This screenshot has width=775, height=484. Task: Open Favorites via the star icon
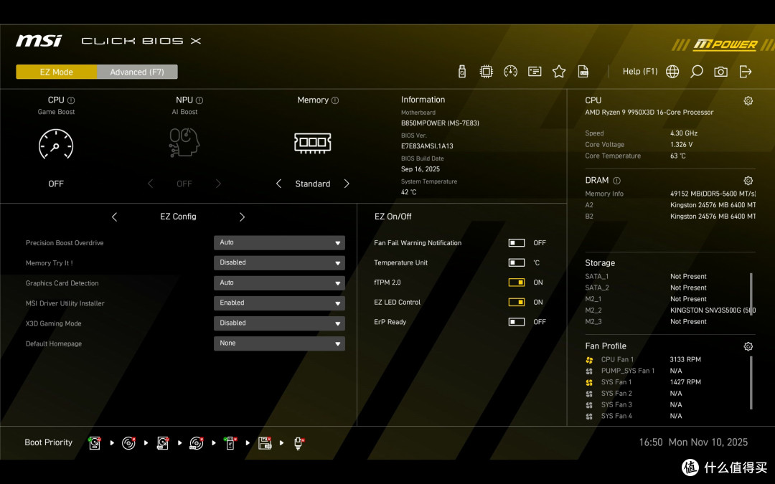[559, 72]
